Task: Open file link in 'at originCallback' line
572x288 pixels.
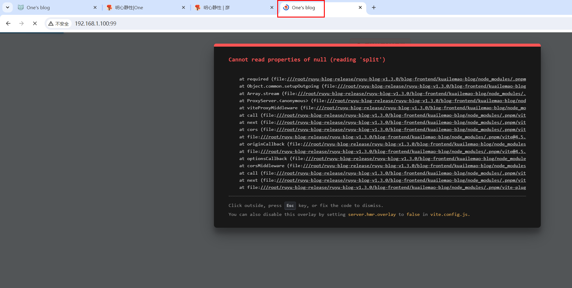Action: pyautogui.click(x=415, y=144)
